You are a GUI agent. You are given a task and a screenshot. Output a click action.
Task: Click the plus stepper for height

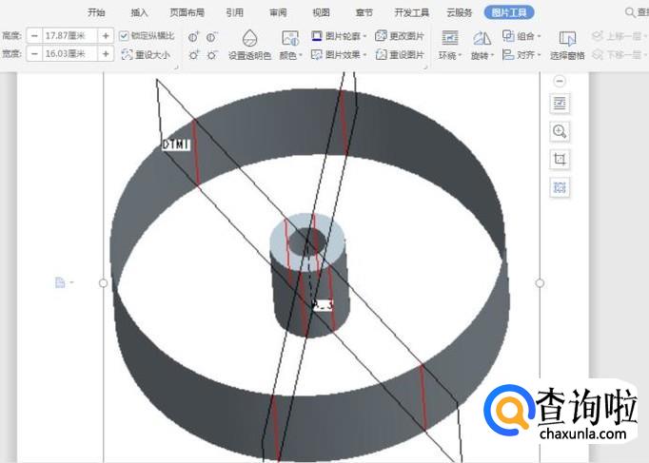pyautogui.click(x=106, y=35)
